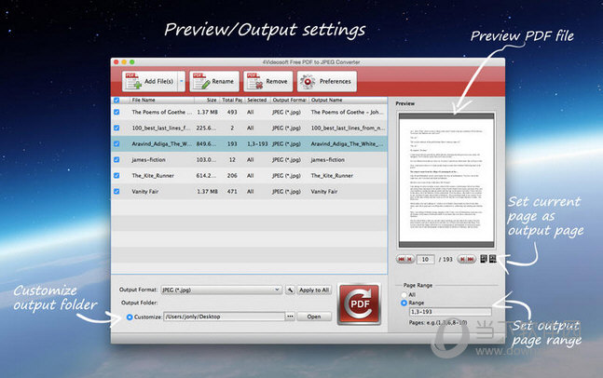Browse output folder with ellipsis button
This screenshot has height=378, width=603.
(x=290, y=317)
